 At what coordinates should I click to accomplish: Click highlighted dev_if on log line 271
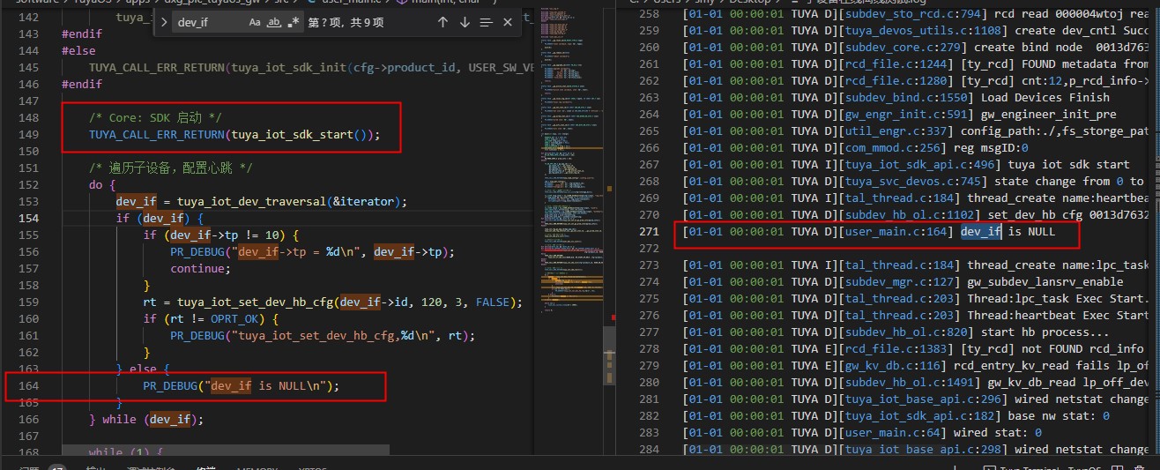pyautogui.click(x=981, y=232)
